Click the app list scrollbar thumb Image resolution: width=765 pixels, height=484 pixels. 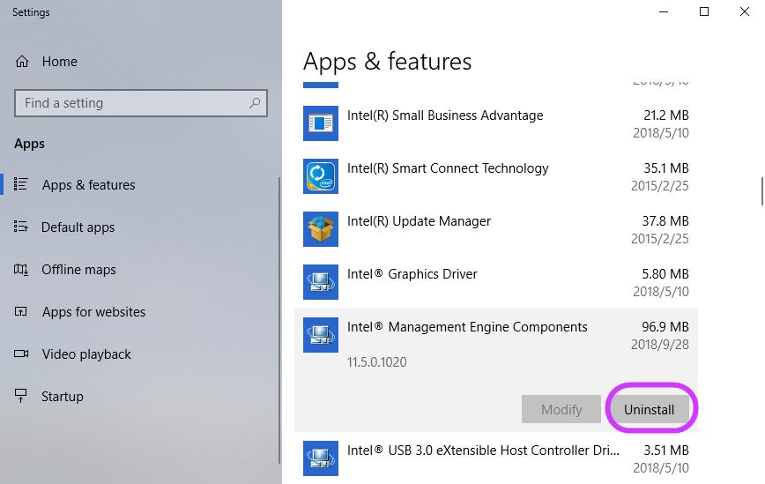tap(762, 191)
